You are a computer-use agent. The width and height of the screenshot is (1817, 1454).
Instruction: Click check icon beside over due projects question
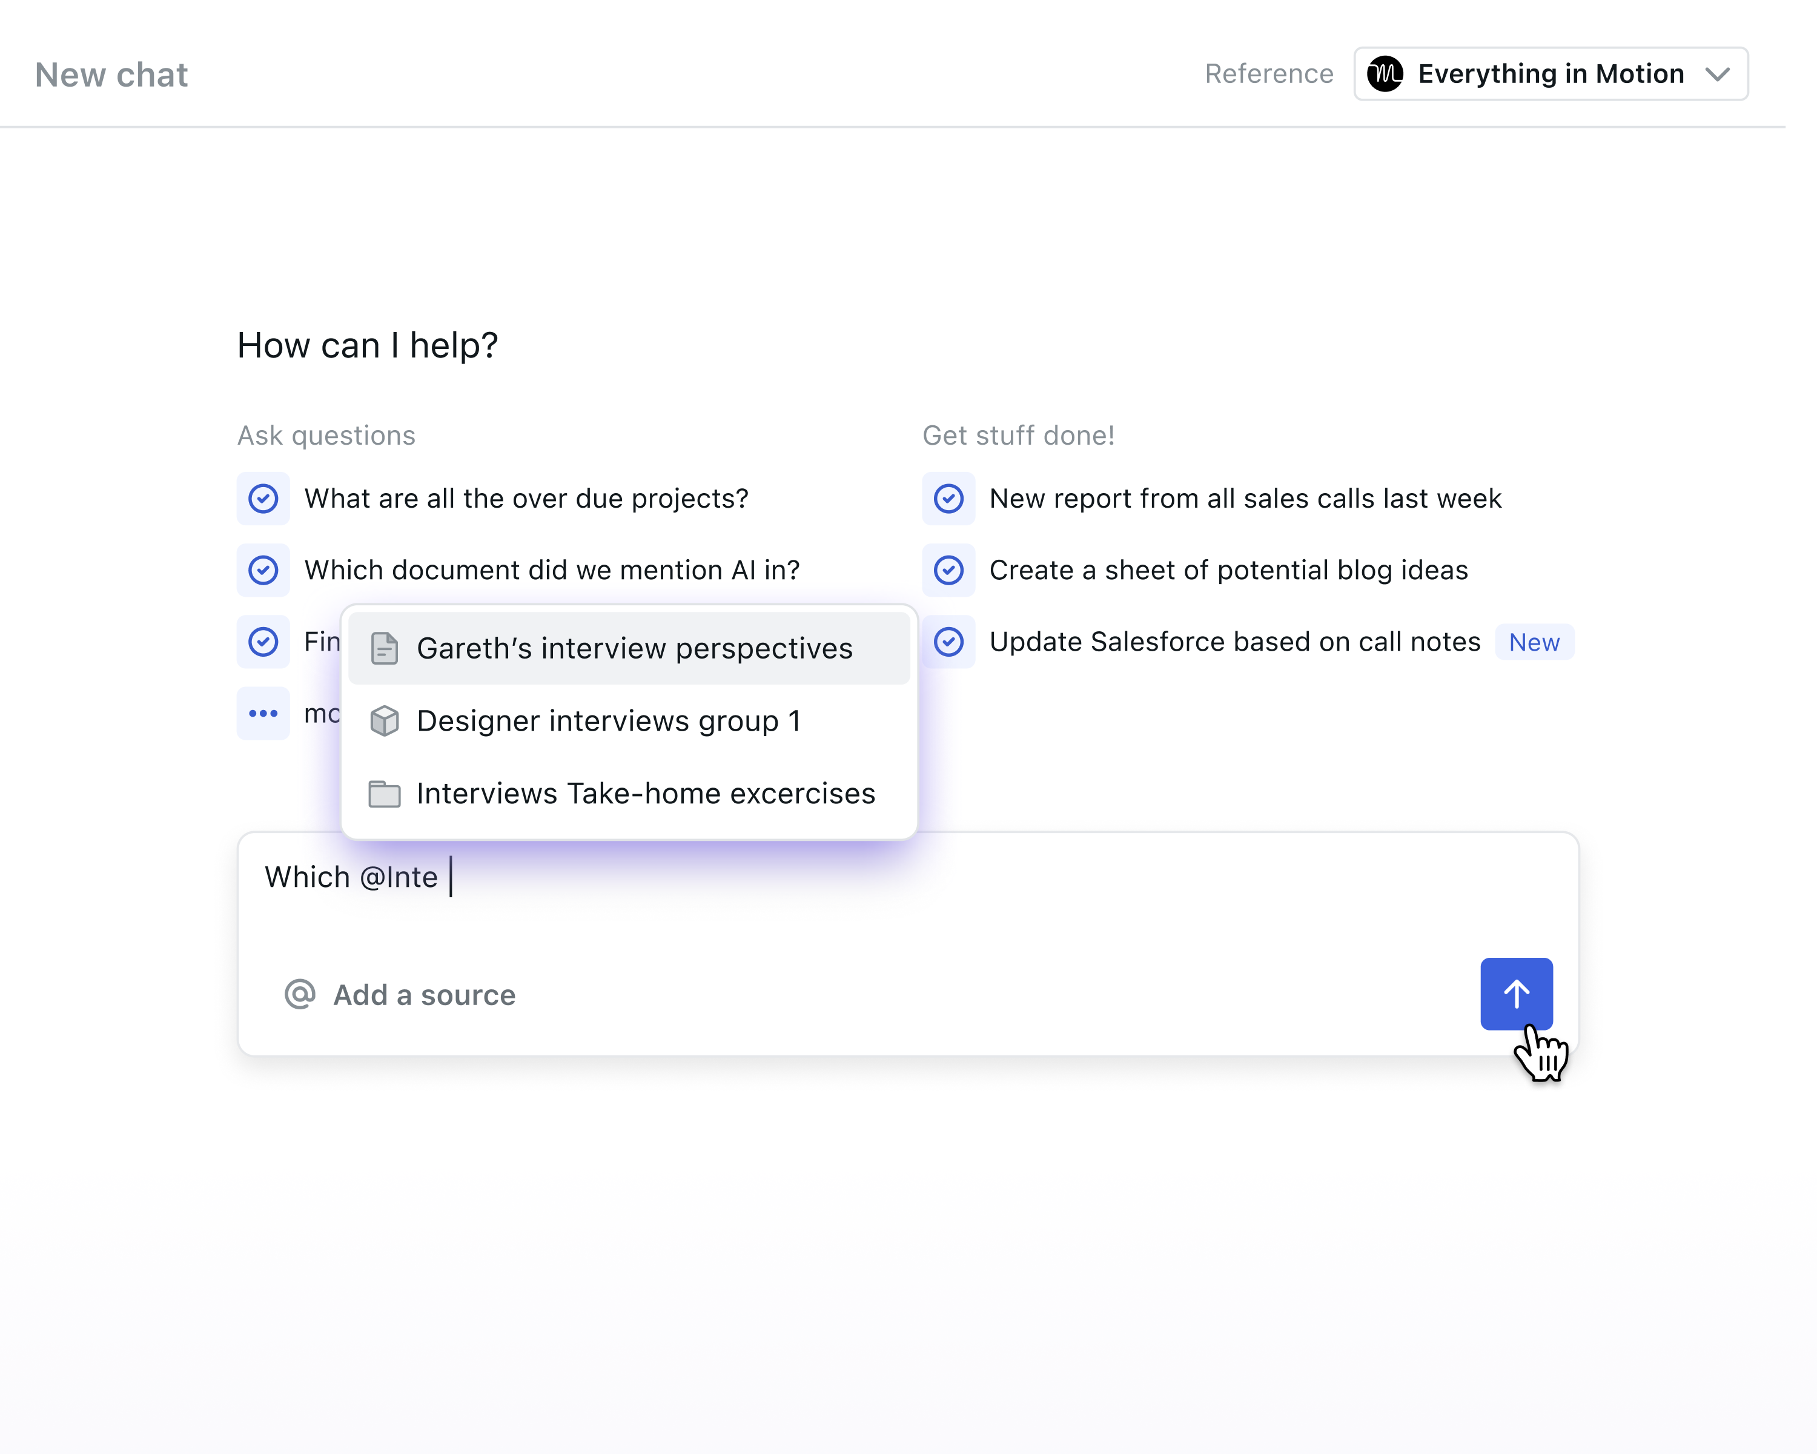(263, 498)
